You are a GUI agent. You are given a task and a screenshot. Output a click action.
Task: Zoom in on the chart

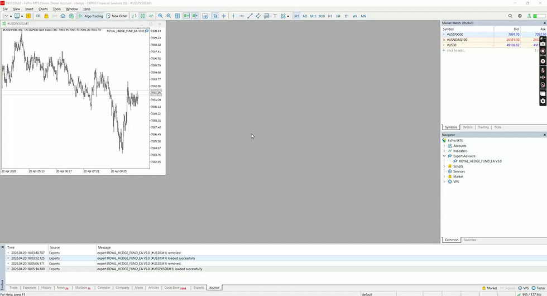[161, 16]
